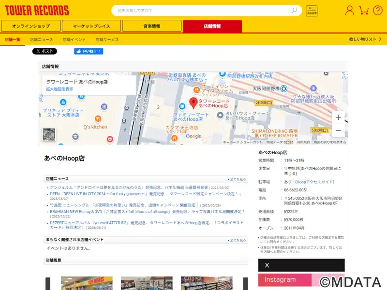This screenshot has width=387, height=290.
Task: Click the 大阪阿部野橋 station marker
Action: (x=284, y=88)
